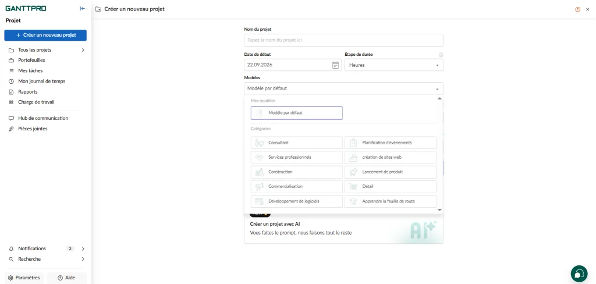
Task: Choose the Construction template
Action: pos(297,172)
